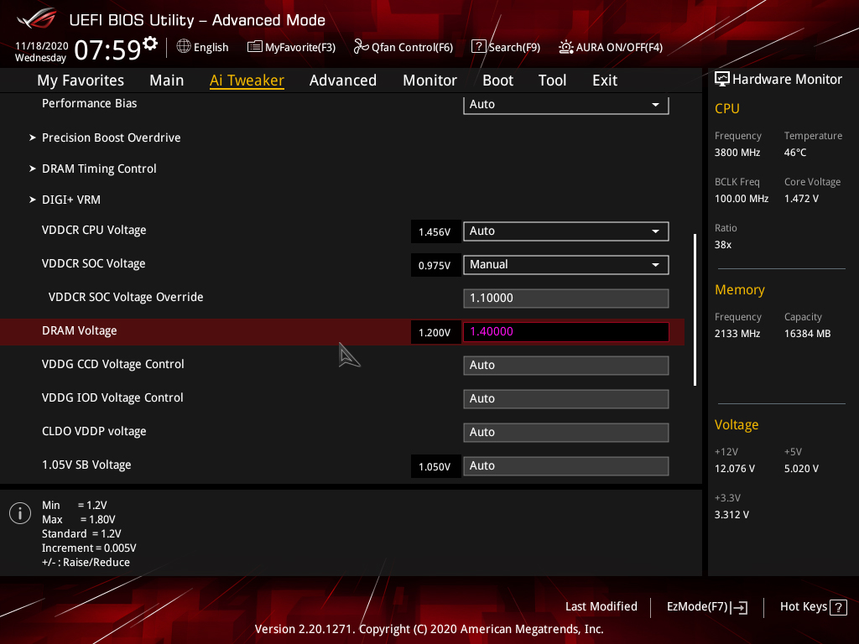Click the Hot Keys question icon
Viewport: 859px width, 644px height.
(838, 607)
